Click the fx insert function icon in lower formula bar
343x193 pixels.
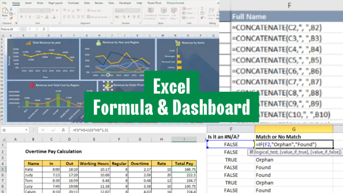coord(63,130)
